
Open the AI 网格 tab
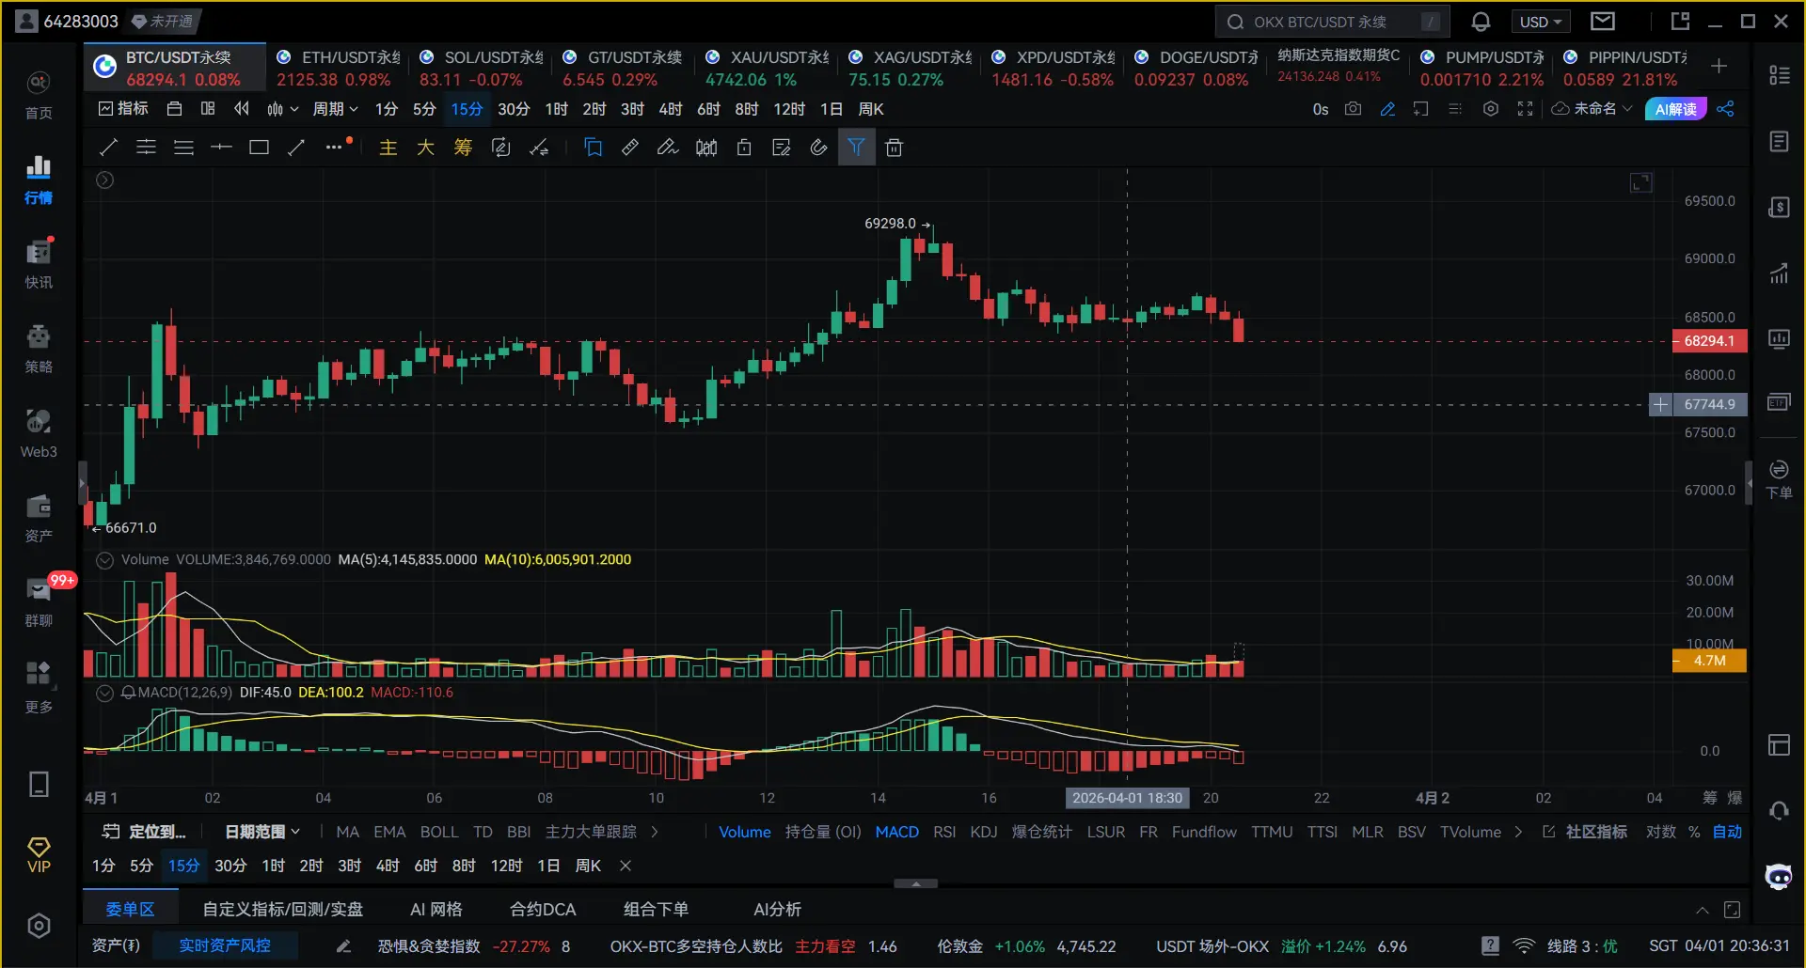coord(436,910)
